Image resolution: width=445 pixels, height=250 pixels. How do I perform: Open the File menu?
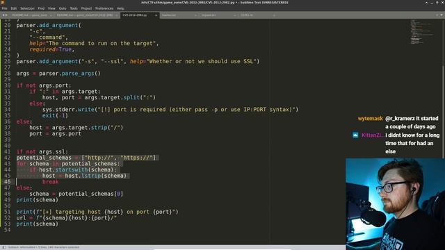click(4, 8)
